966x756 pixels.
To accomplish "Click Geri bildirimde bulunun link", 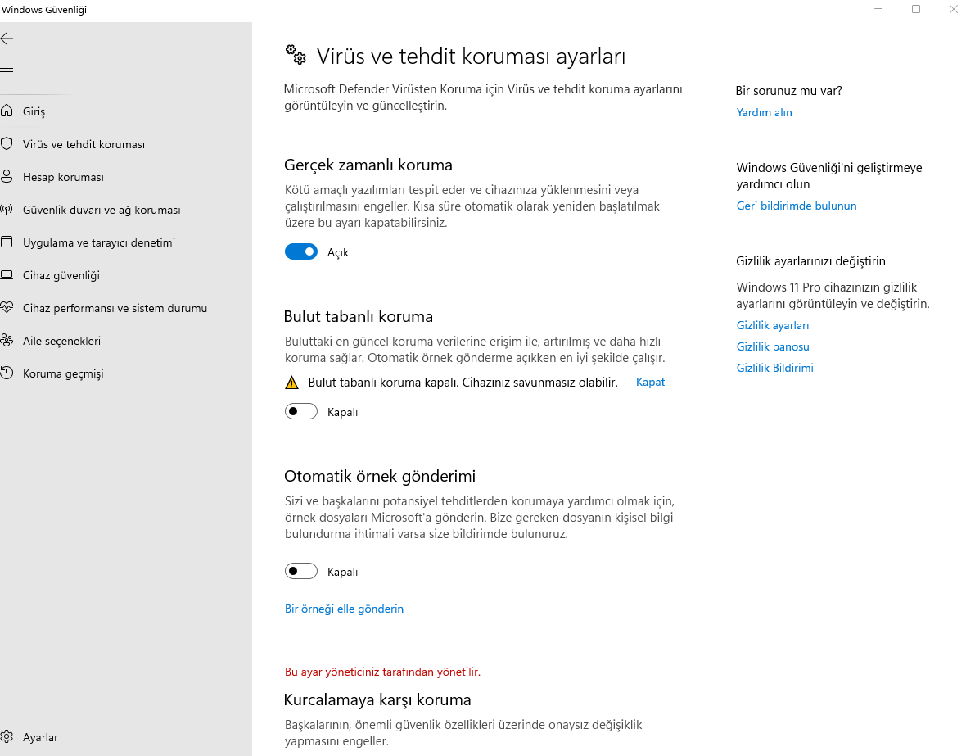I will [x=796, y=206].
